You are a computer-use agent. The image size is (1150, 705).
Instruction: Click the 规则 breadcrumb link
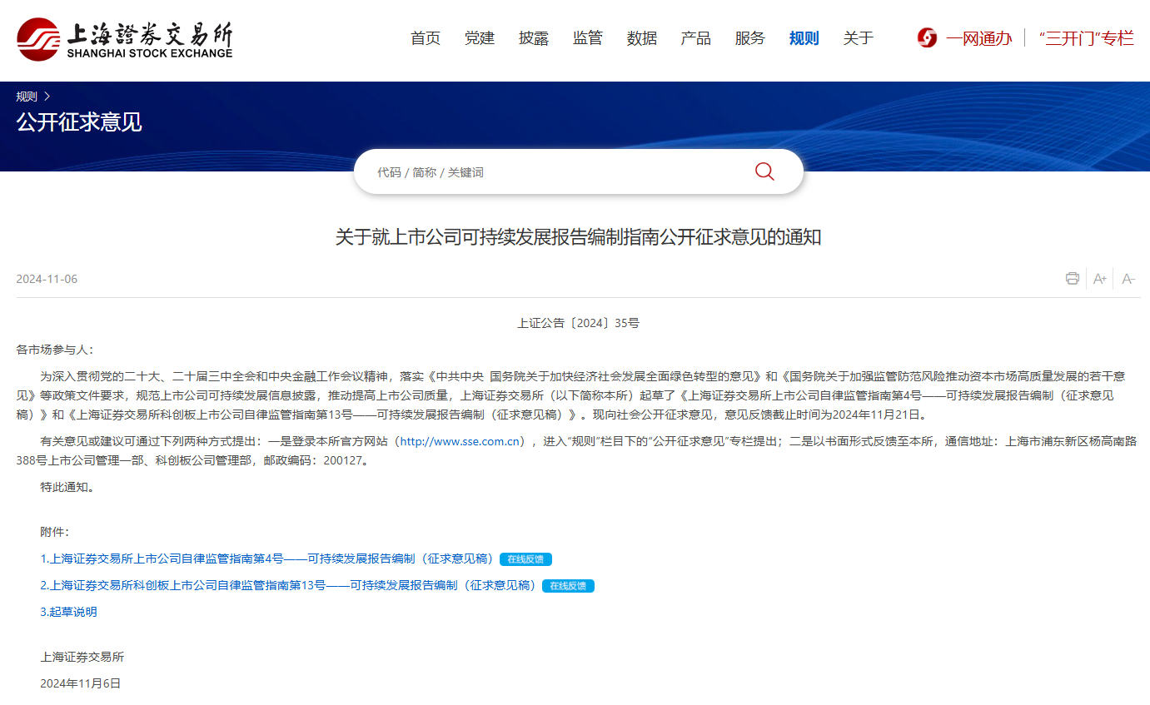tap(27, 97)
